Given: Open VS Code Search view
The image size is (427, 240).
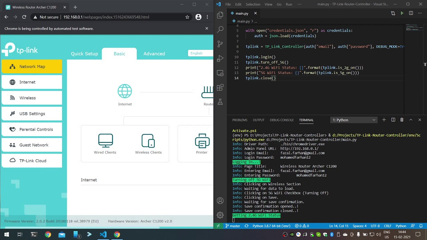Looking at the screenshot, I should coord(220,29).
